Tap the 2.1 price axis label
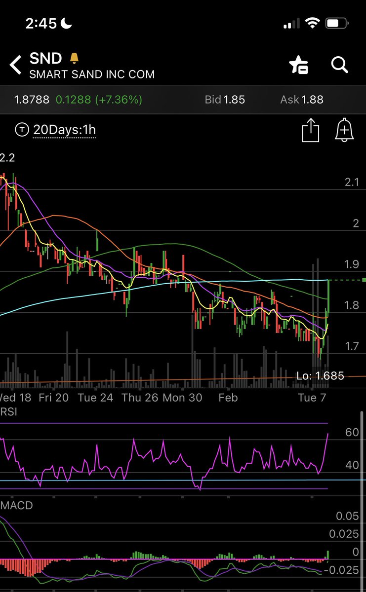The height and width of the screenshot is (592, 366). 352,183
